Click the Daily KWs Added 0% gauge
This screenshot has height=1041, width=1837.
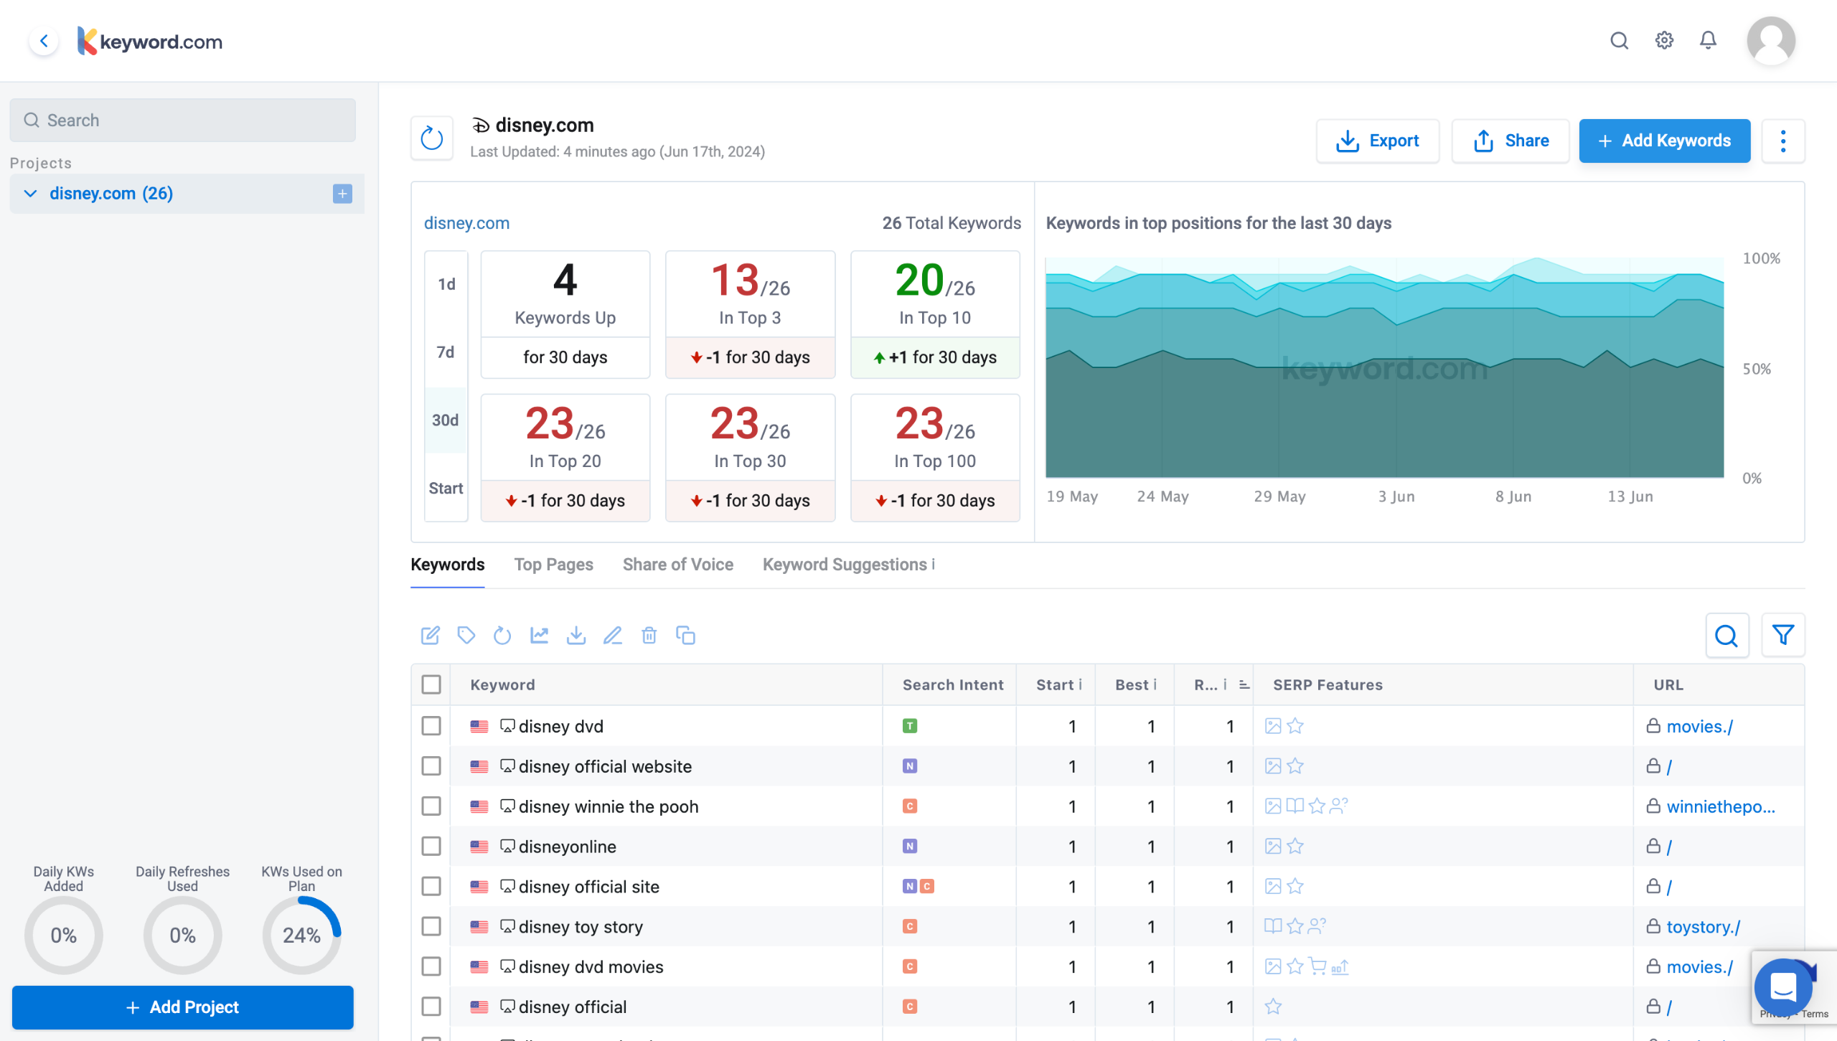63,936
